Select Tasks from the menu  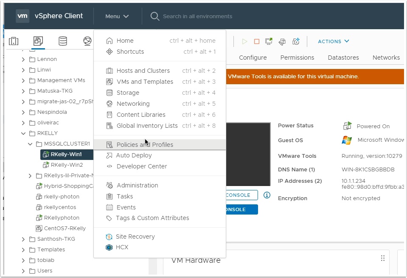click(160, 196)
